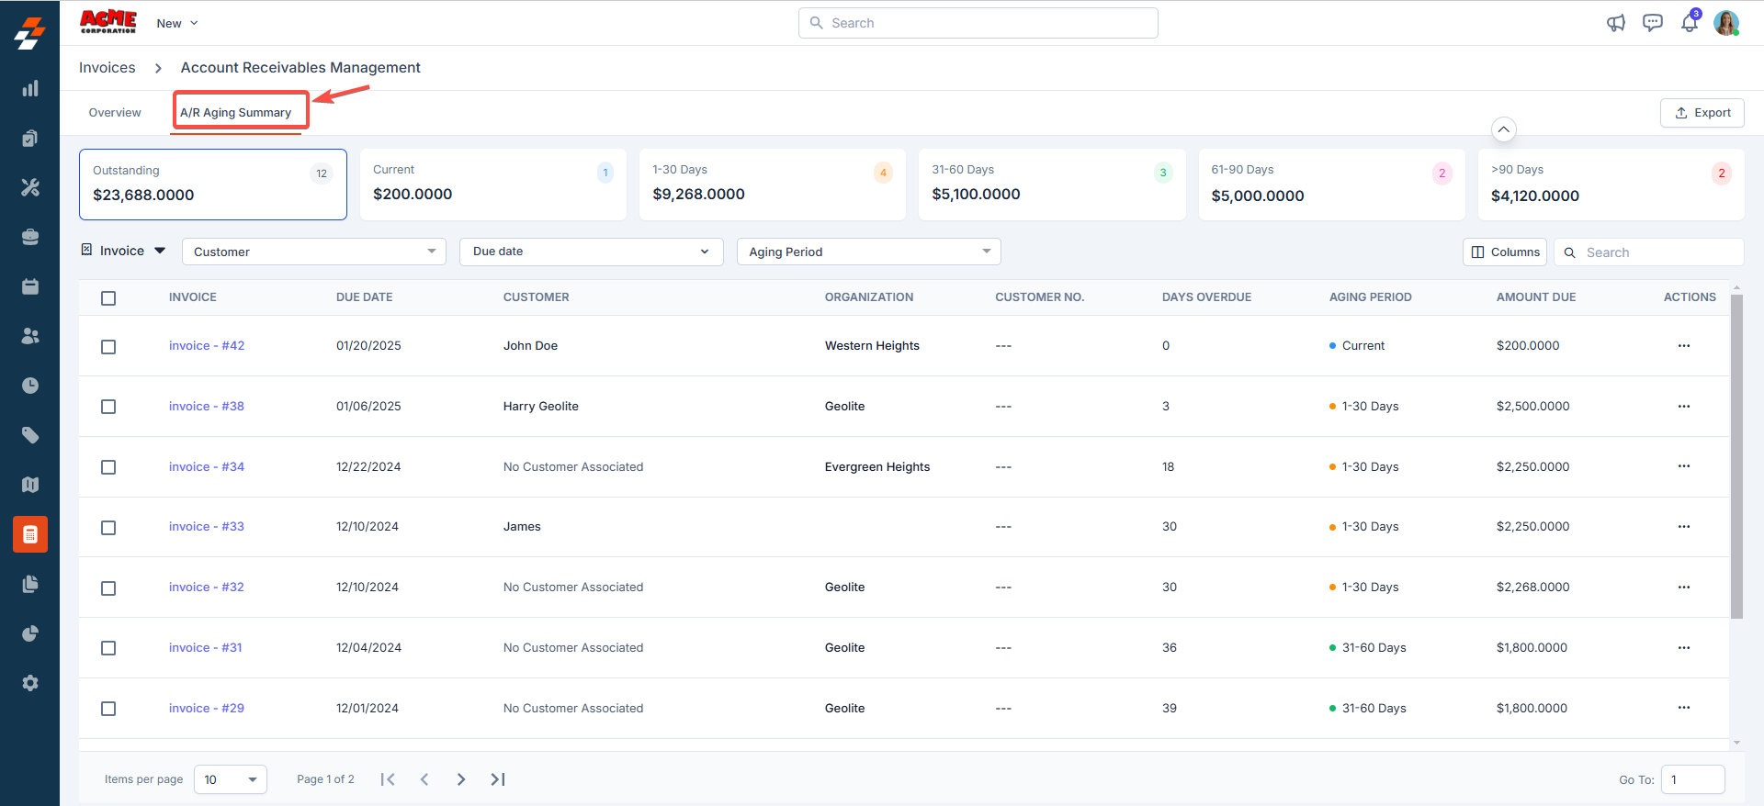
Task: Select the 61-90 Days summary card
Action: click(1332, 185)
